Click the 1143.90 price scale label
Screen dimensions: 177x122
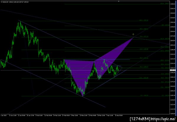[173, 95]
